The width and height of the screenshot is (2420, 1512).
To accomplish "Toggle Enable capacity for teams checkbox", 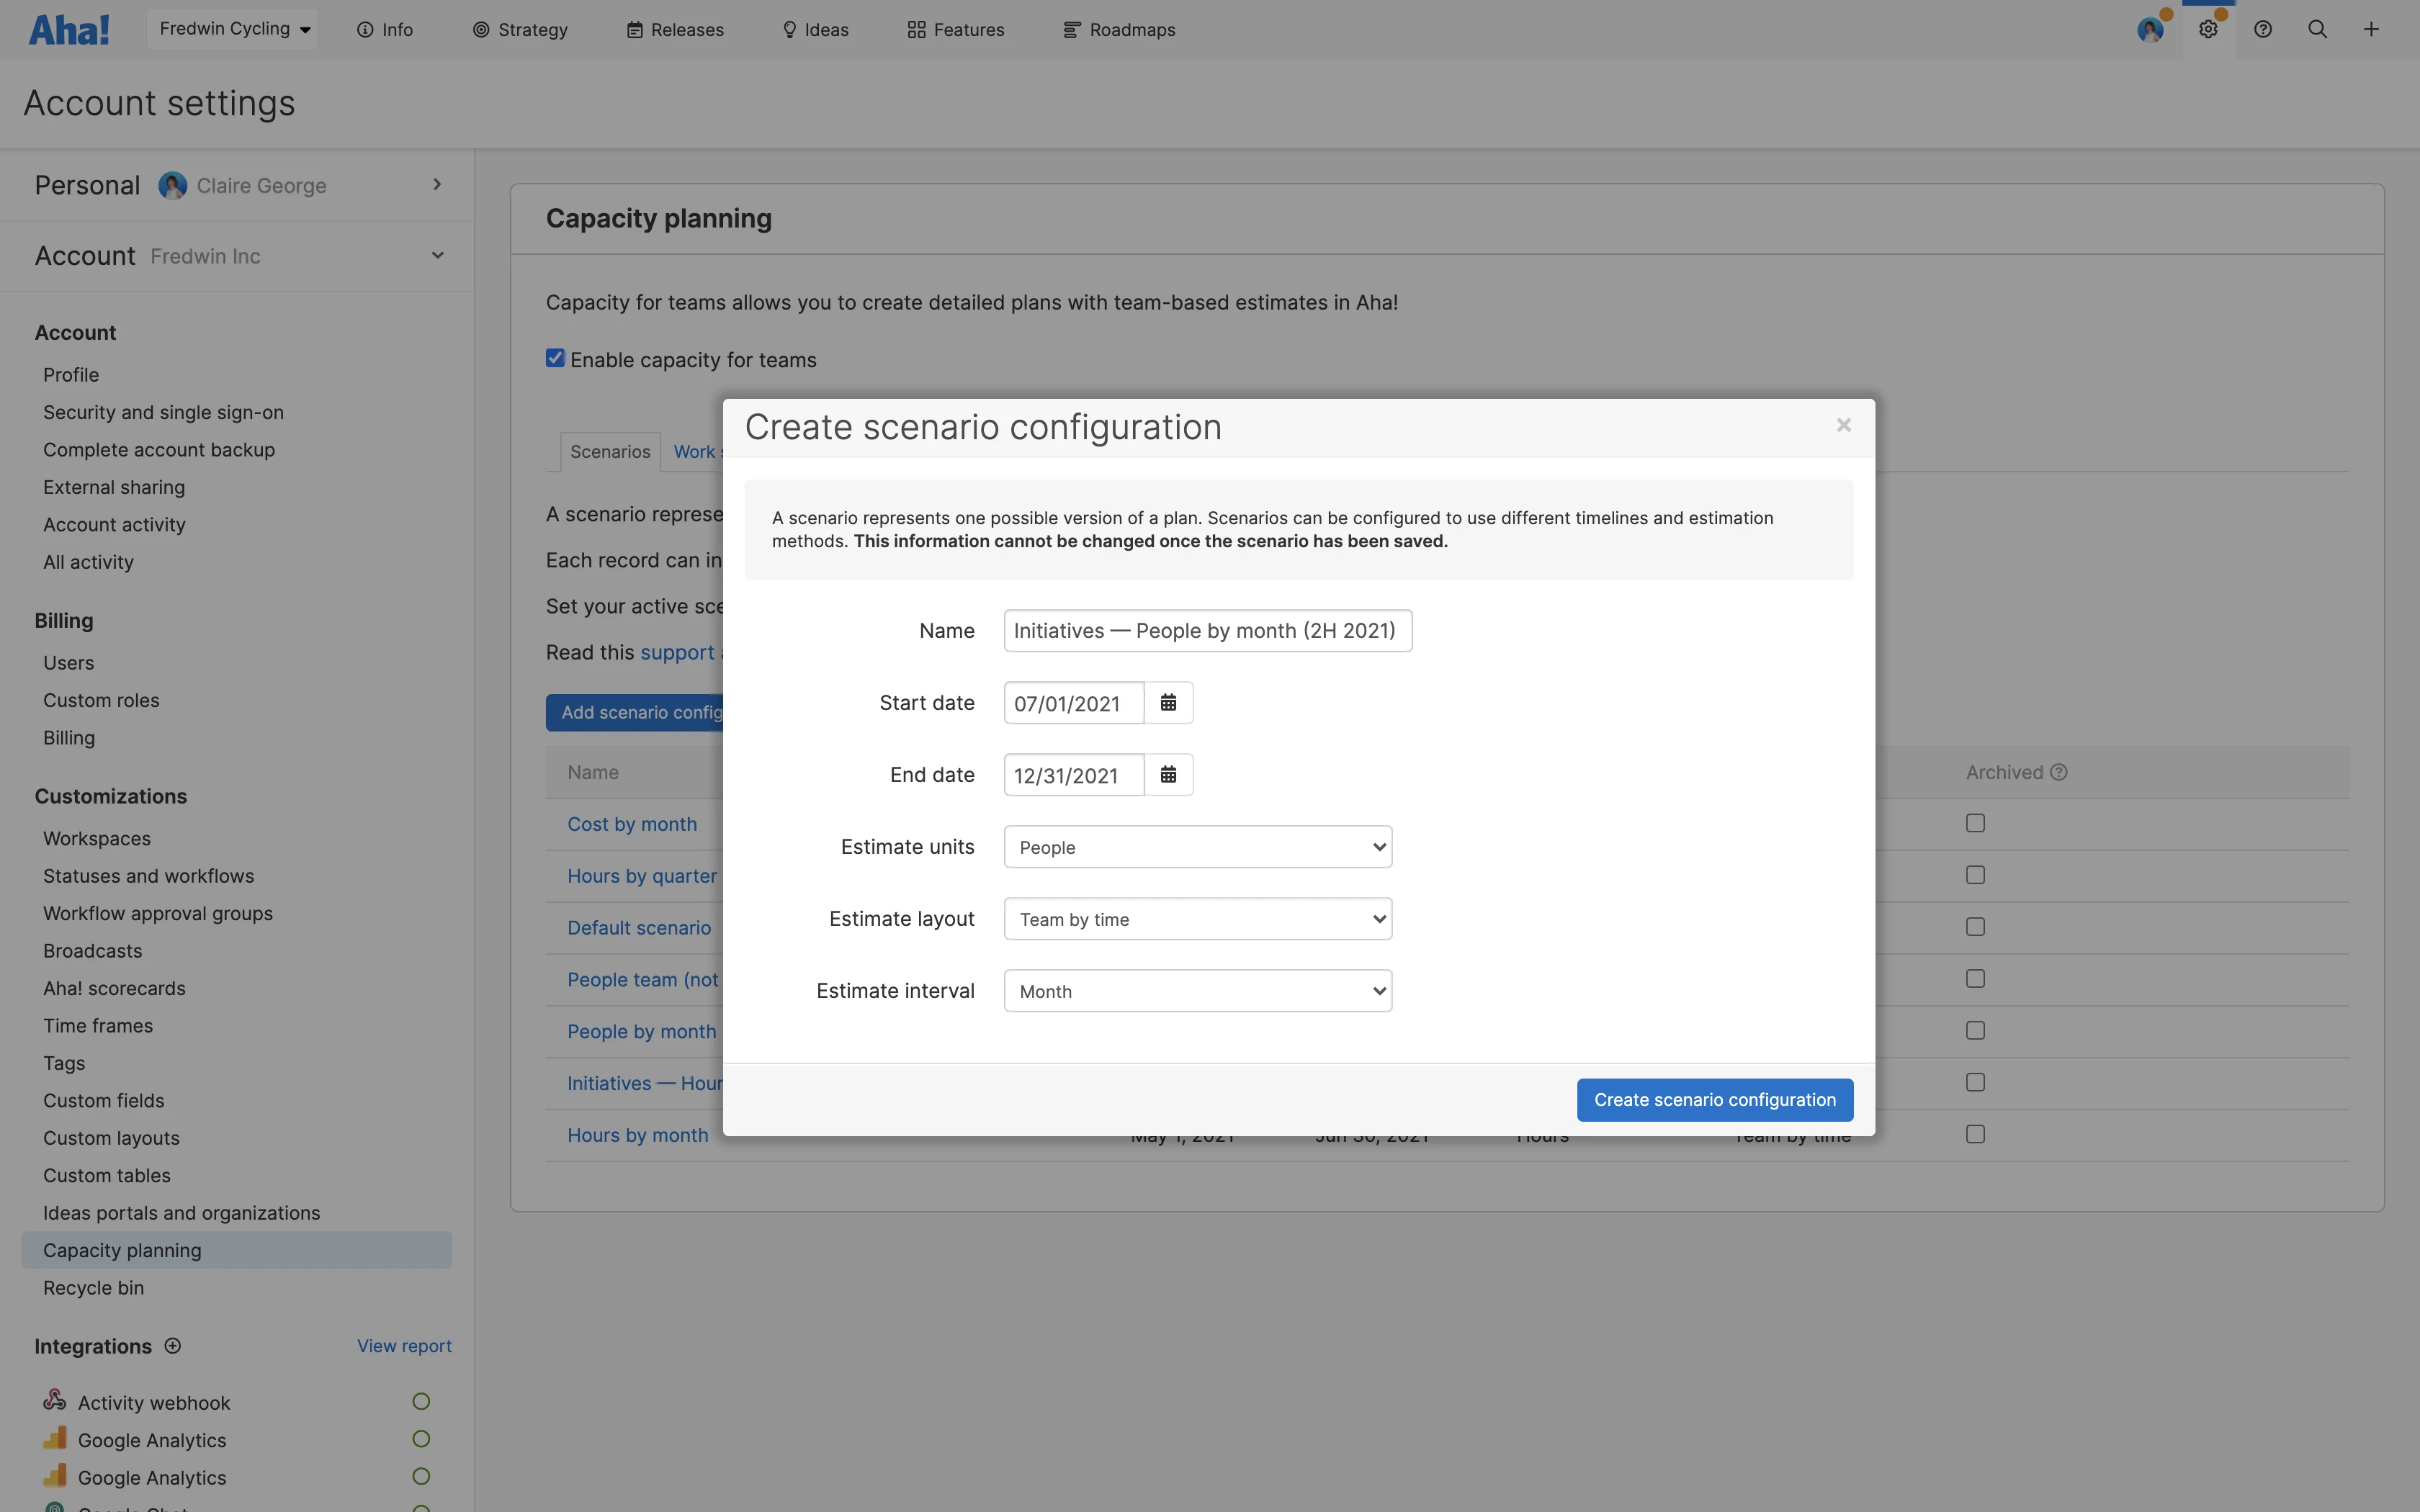I will click(x=555, y=359).
